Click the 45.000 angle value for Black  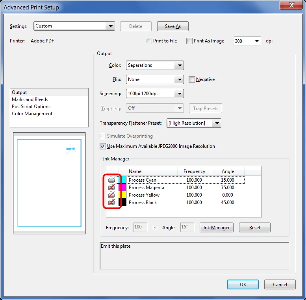[x=228, y=202]
